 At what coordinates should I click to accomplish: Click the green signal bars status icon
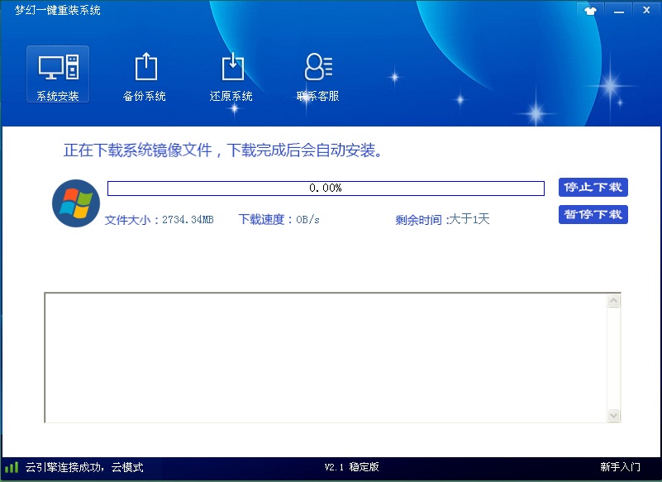[x=12, y=467]
